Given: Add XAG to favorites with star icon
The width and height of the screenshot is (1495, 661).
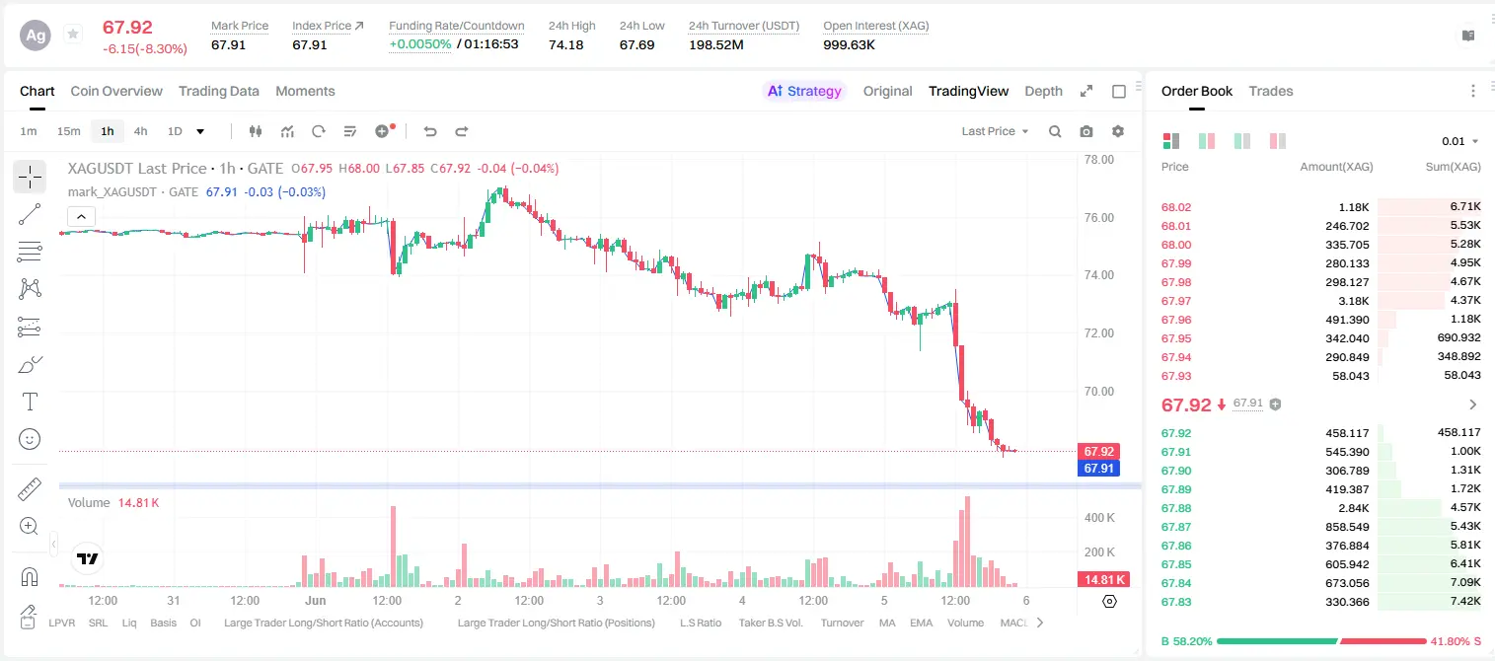Looking at the screenshot, I should tap(73, 35).
